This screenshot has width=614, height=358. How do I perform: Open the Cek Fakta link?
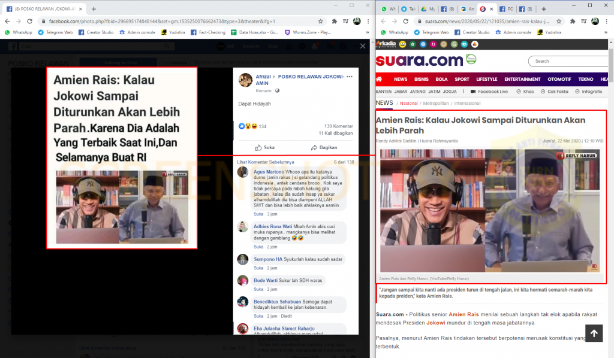click(x=558, y=92)
